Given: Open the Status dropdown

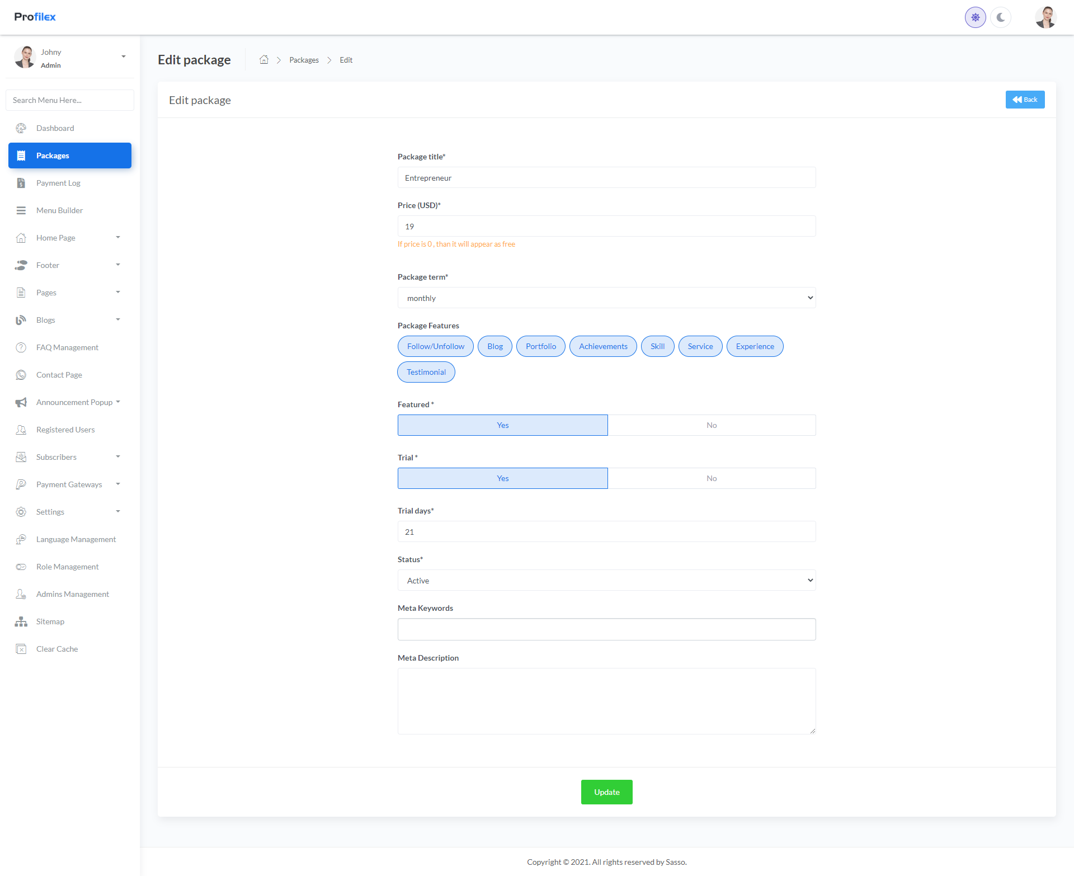Looking at the screenshot, I should [x=606, y=581].
